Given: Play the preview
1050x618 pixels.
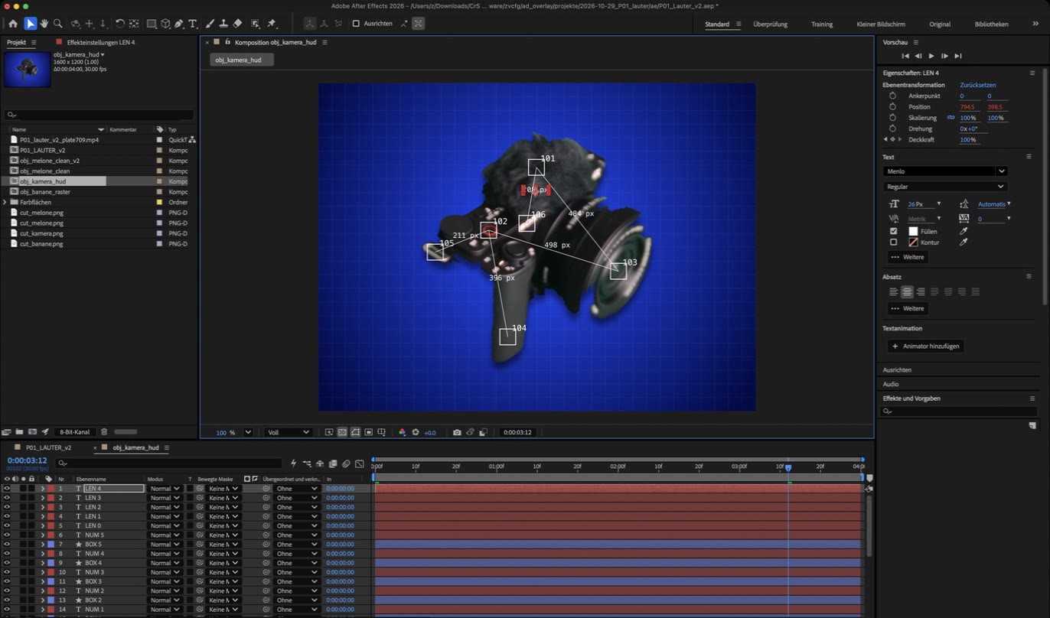Looking at the screenshot, I should pyautogui.click(x=931, y=56).
